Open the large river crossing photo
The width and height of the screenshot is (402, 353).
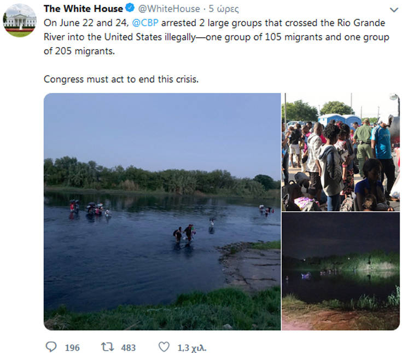[162, 211]
